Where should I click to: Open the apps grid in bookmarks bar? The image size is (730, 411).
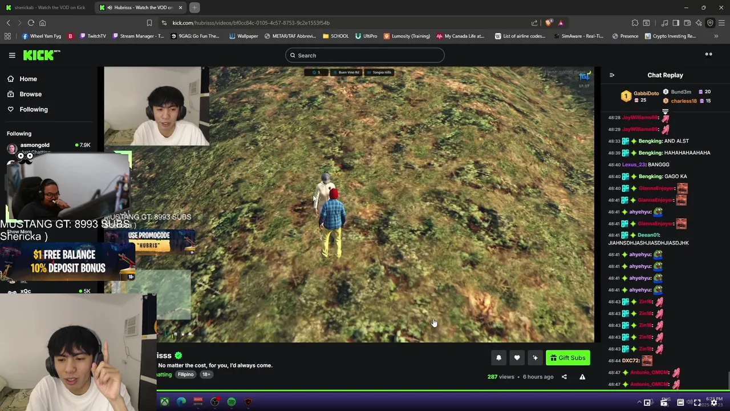7,36
